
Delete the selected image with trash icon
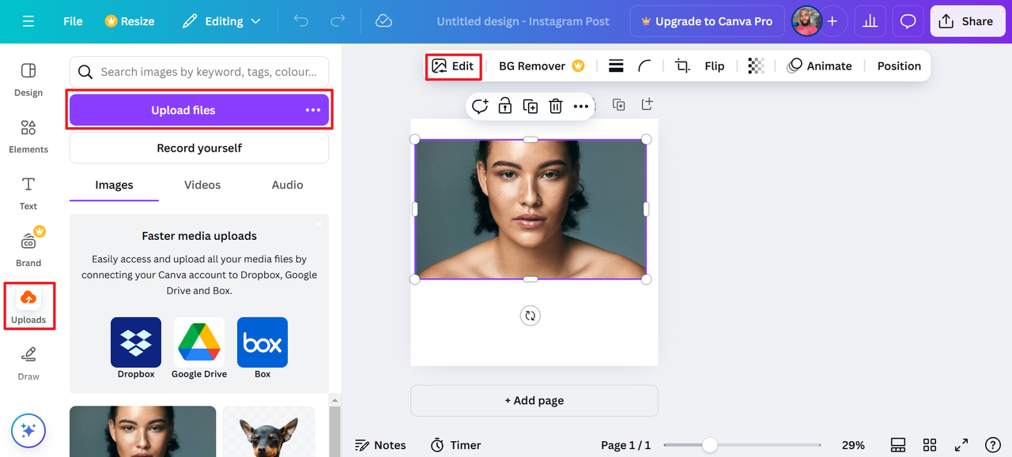[x=556, y=106]
